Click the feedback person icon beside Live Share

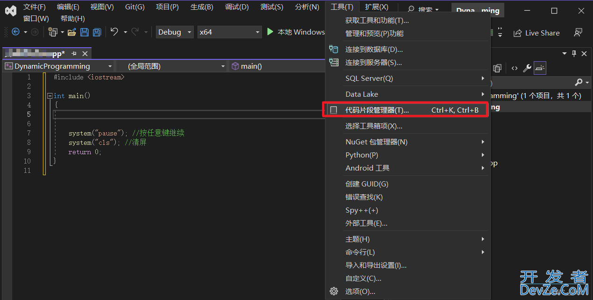pyautogui.click(x=579, y=33)
